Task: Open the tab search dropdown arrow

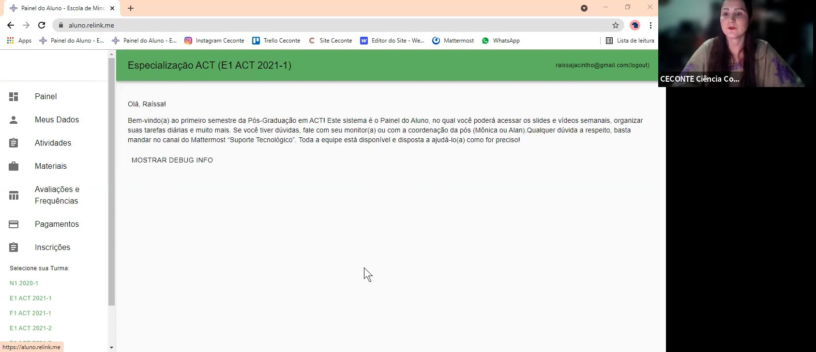Action: (584, 8)
